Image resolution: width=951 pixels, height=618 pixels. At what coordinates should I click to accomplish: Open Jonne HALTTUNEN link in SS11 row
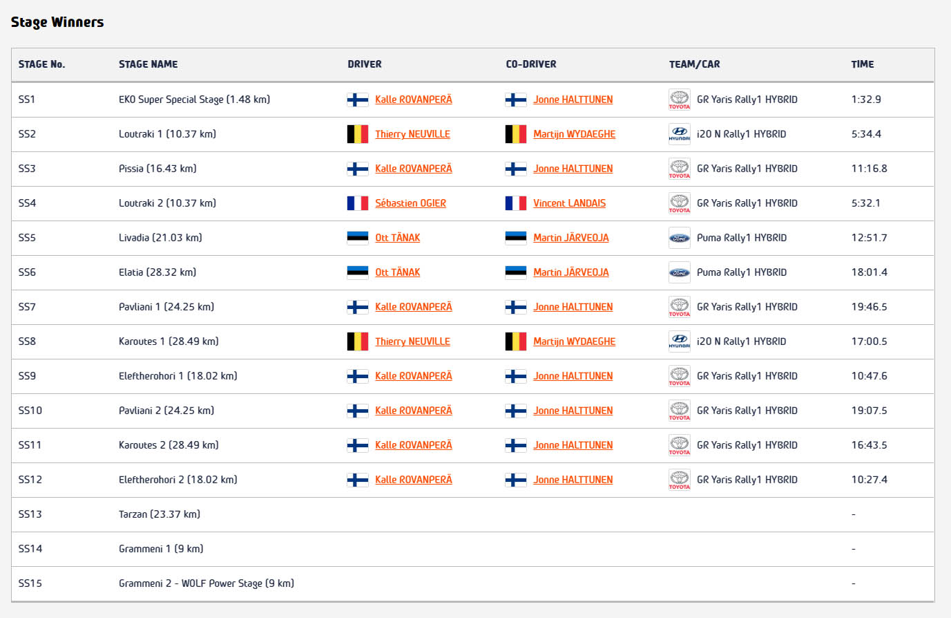pyautogui.click(x=573, y=445)
